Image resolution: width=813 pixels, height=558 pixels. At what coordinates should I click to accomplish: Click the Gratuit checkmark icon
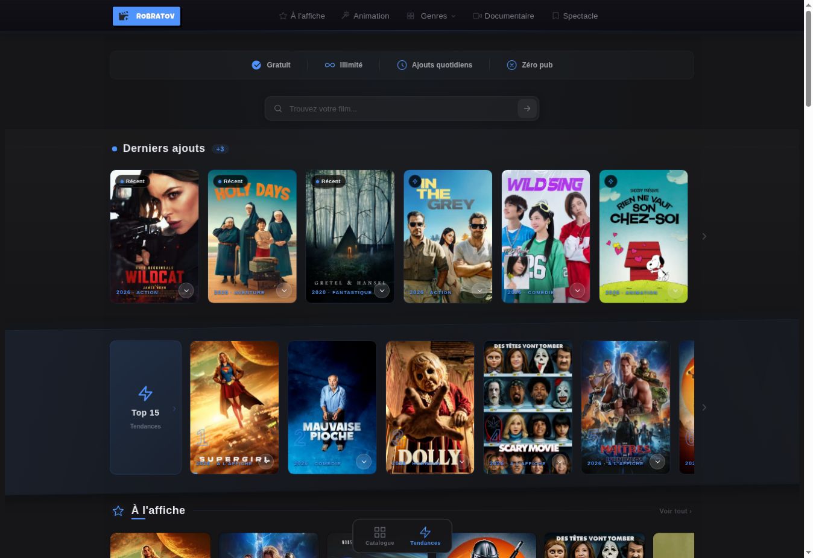click(x=256, y=65)
